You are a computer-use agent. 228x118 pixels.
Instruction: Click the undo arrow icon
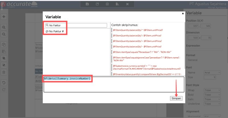click(x=4, y=83)
